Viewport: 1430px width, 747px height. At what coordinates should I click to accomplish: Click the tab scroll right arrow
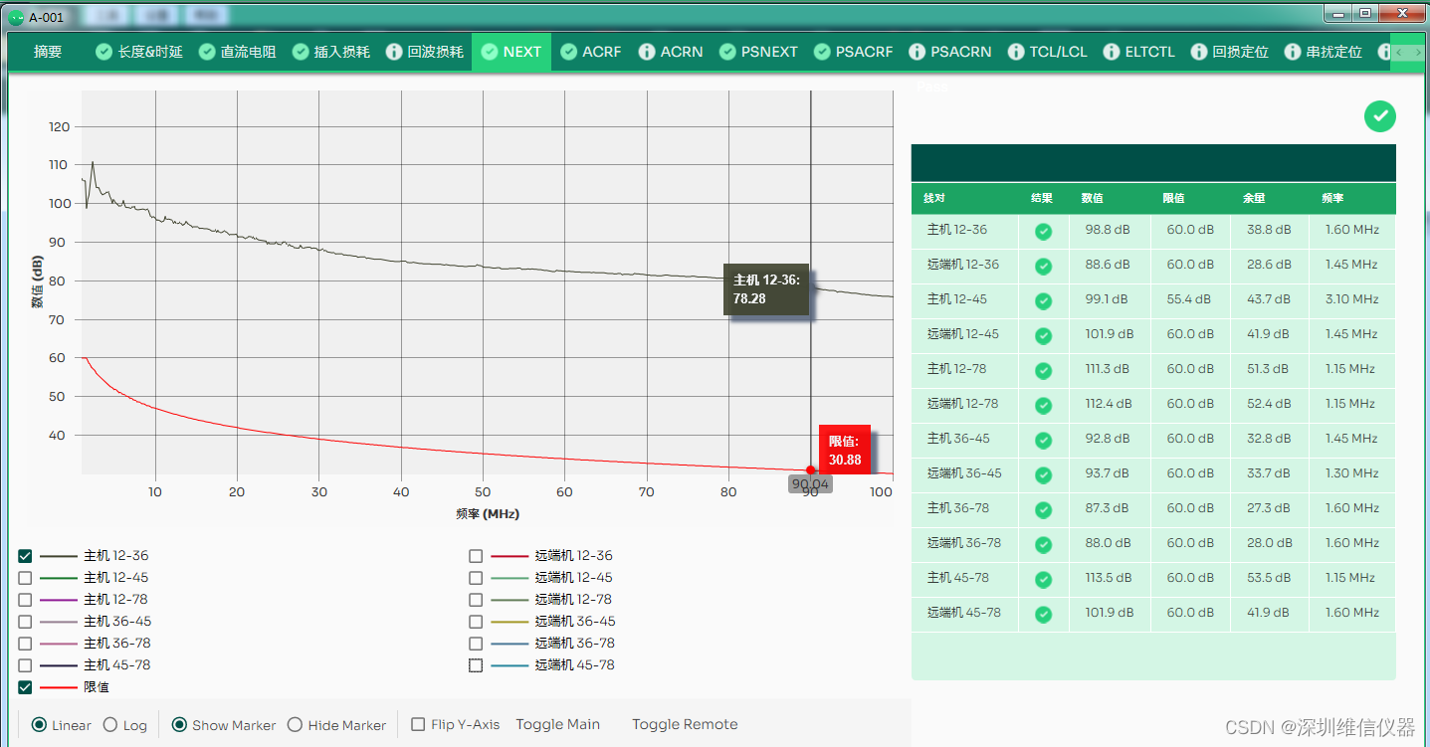coord(1417,52)
